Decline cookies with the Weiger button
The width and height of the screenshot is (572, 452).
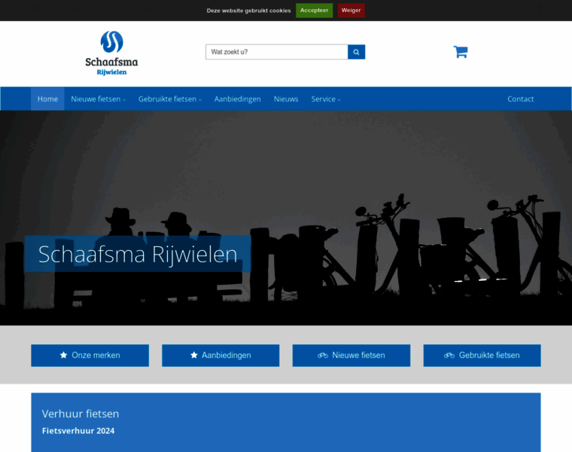click(x=351, y=11)
